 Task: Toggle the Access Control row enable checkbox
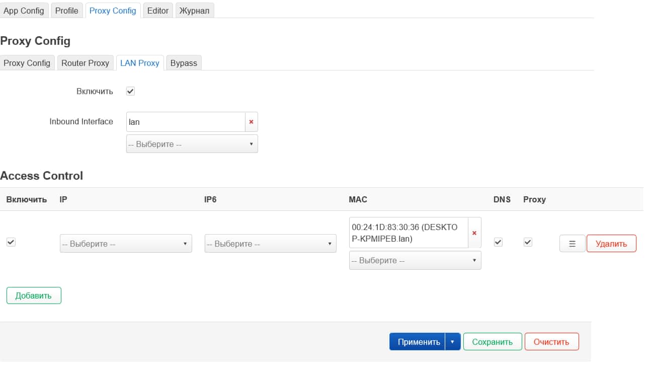pyautogui.click(x=11, y=242)
